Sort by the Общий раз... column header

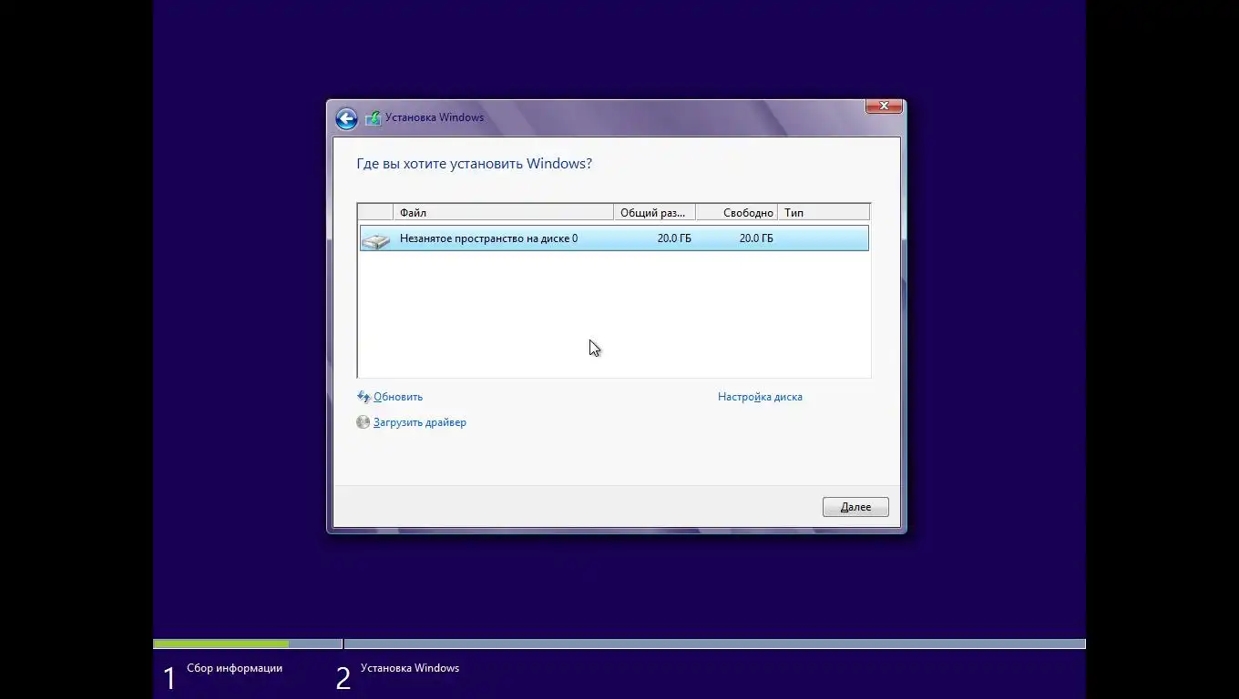tap(654, 213)
